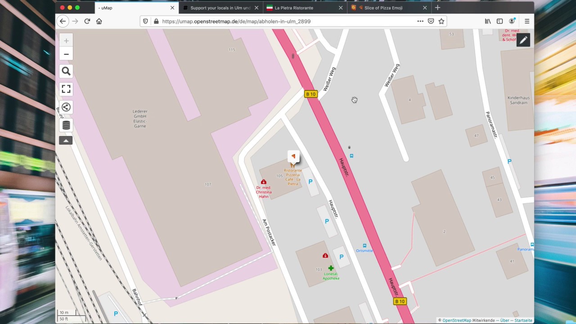Screen dimensions: 576x324
Task: Click the green cross Lonetal-Apotheke pharmacy icon
Action: tap(331, 268)
